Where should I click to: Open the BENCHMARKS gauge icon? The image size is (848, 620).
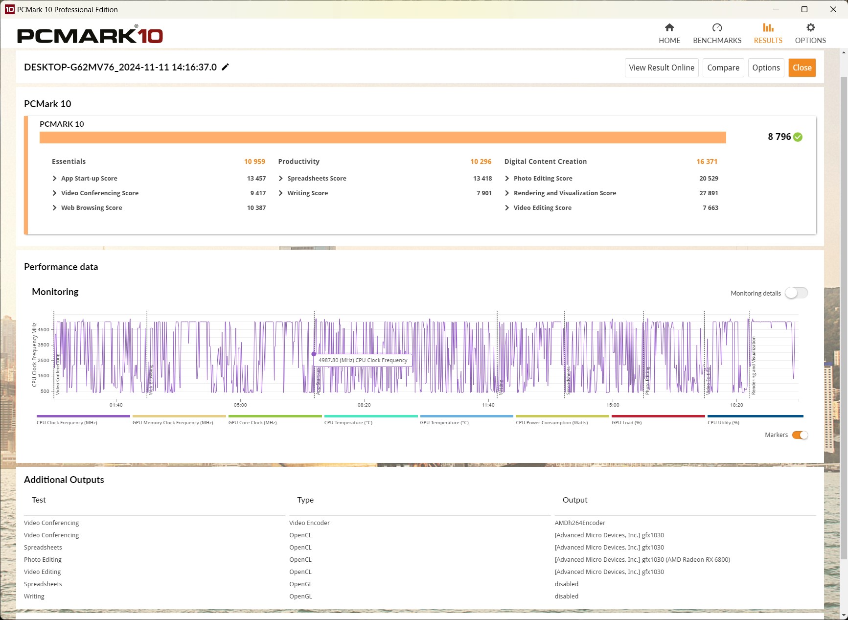tap(717, 27)
